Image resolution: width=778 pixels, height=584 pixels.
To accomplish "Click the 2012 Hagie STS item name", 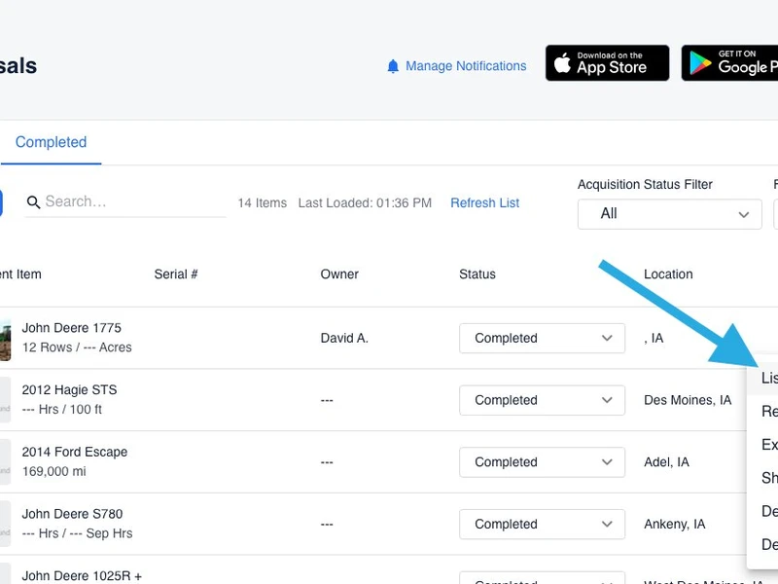I will click(69, 390).
